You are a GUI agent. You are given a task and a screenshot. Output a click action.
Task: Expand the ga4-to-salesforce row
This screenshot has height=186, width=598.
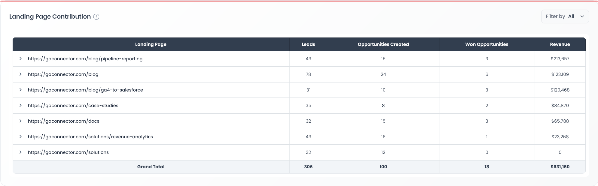tap(20, 90)
